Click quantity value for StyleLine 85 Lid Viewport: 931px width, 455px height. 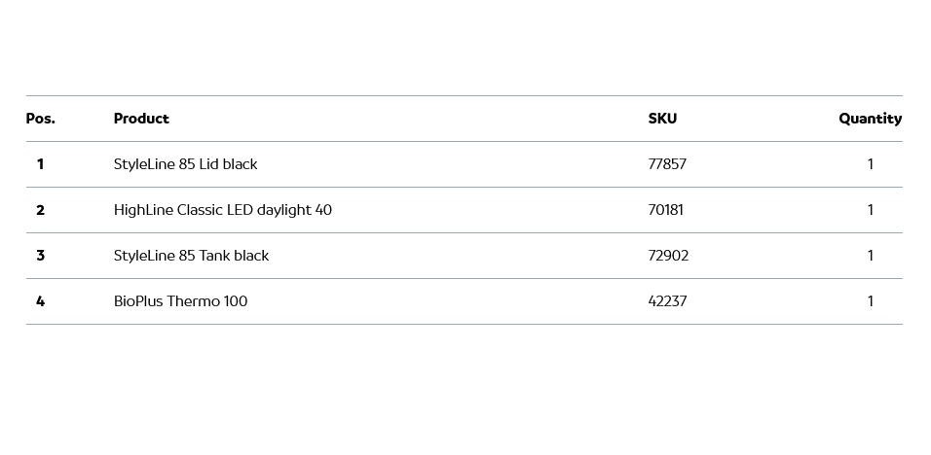pos(870,164)
